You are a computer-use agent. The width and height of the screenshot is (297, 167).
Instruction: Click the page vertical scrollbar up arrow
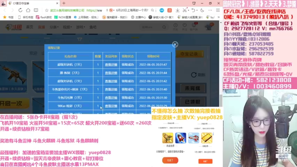pyautogui.click(x=221, y=23)
